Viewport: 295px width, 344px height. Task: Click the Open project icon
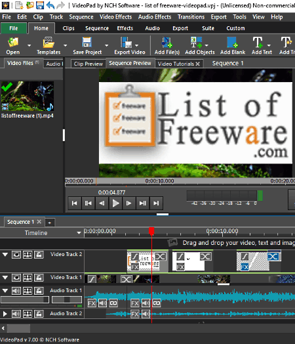[x=13, y=42]
